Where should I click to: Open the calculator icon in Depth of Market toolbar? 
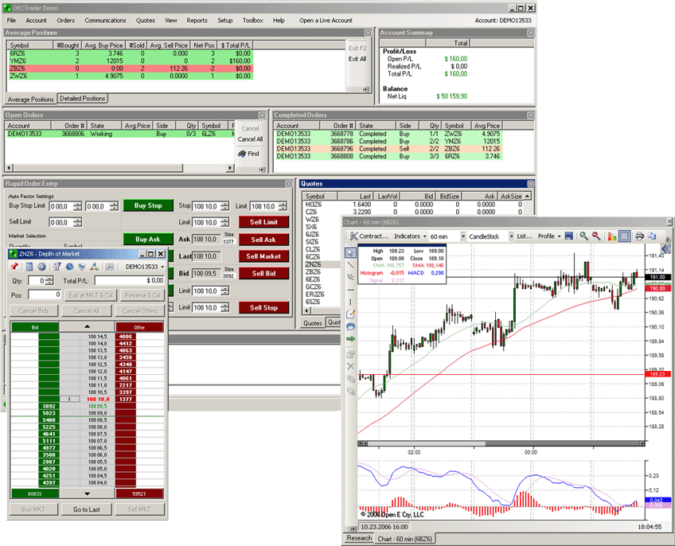tap(29, 267)
